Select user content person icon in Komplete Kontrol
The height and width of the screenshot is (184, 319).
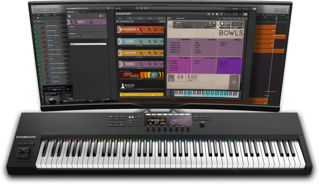point(103,16)
